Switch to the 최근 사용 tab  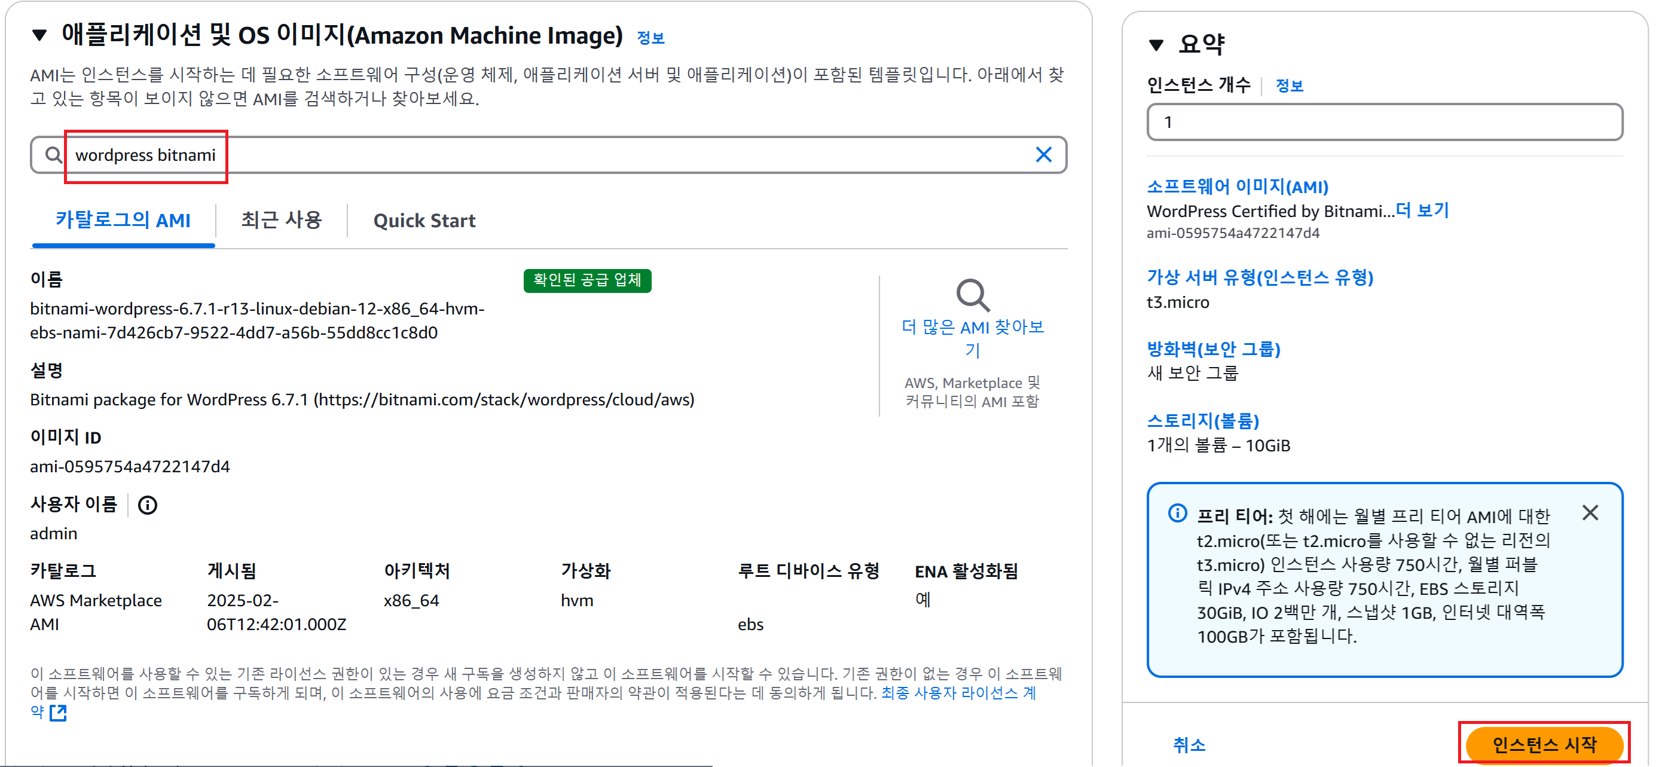click(x=281, y=220)
